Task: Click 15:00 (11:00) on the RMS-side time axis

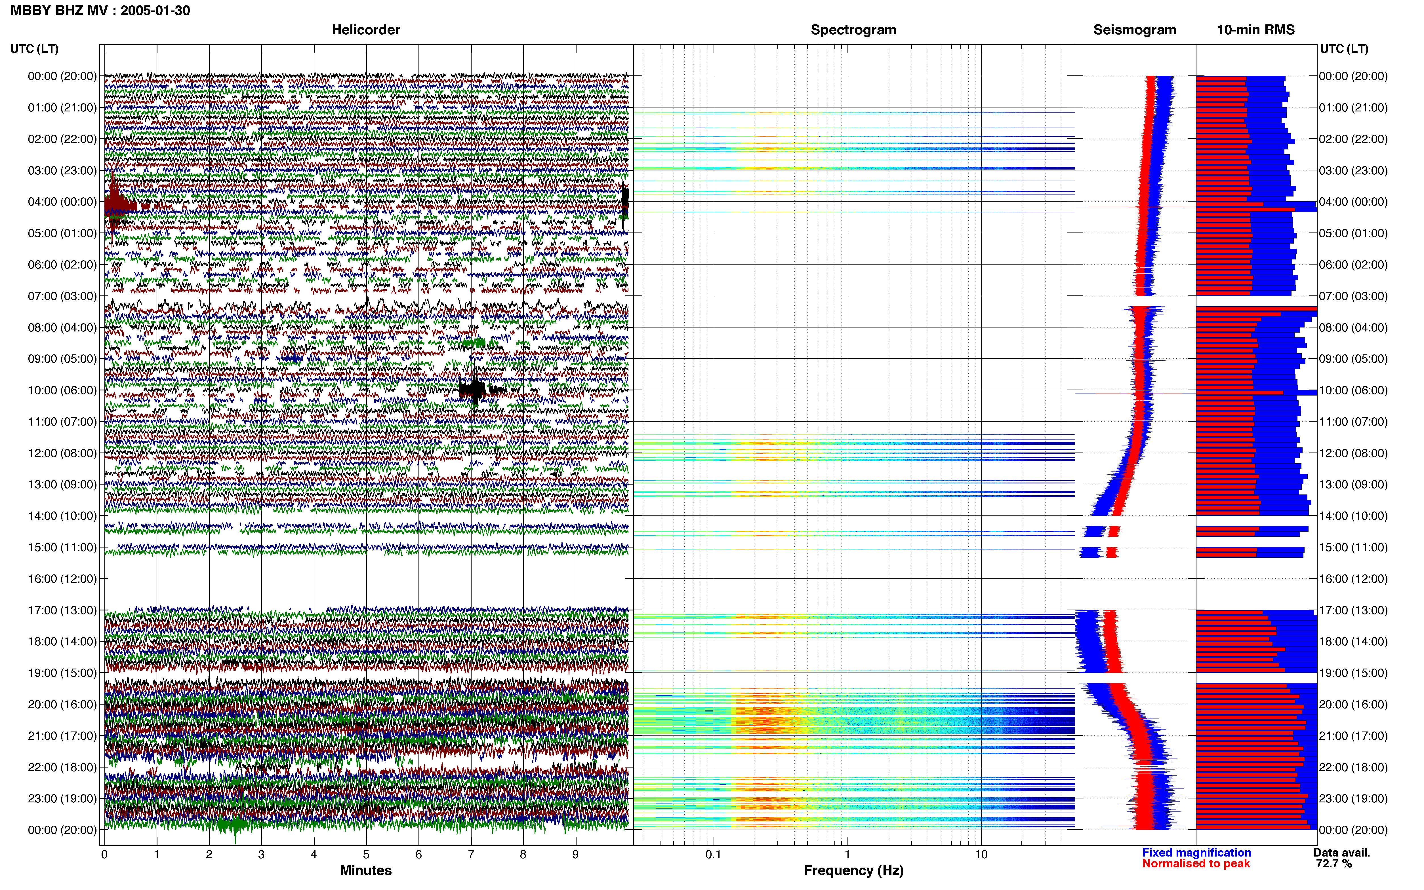Action: pyautogui.click(x=1353, y=547)
